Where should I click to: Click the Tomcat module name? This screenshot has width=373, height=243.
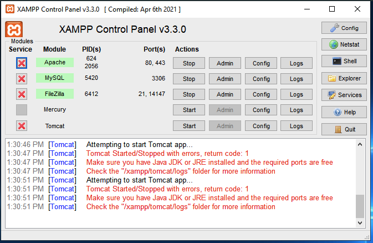click(55, 126)
